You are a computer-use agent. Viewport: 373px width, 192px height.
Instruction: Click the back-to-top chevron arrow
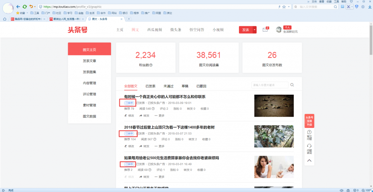coord(309,160)
